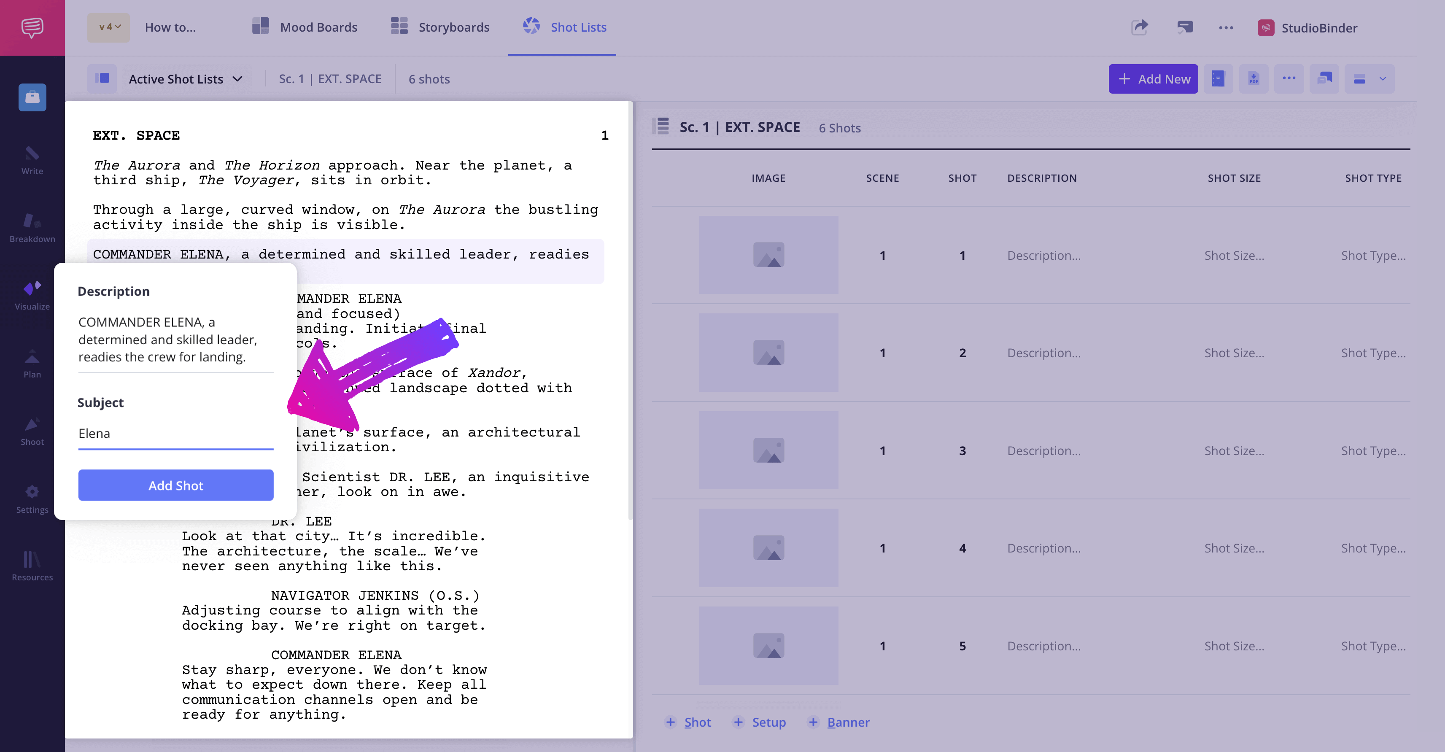Expand the Active Shot Lists dropdown
Screen dimensions: 1445x752
coord(185,79)
